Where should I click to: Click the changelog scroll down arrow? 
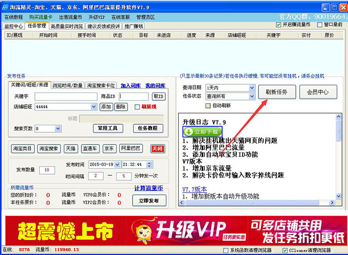point(338,196)
